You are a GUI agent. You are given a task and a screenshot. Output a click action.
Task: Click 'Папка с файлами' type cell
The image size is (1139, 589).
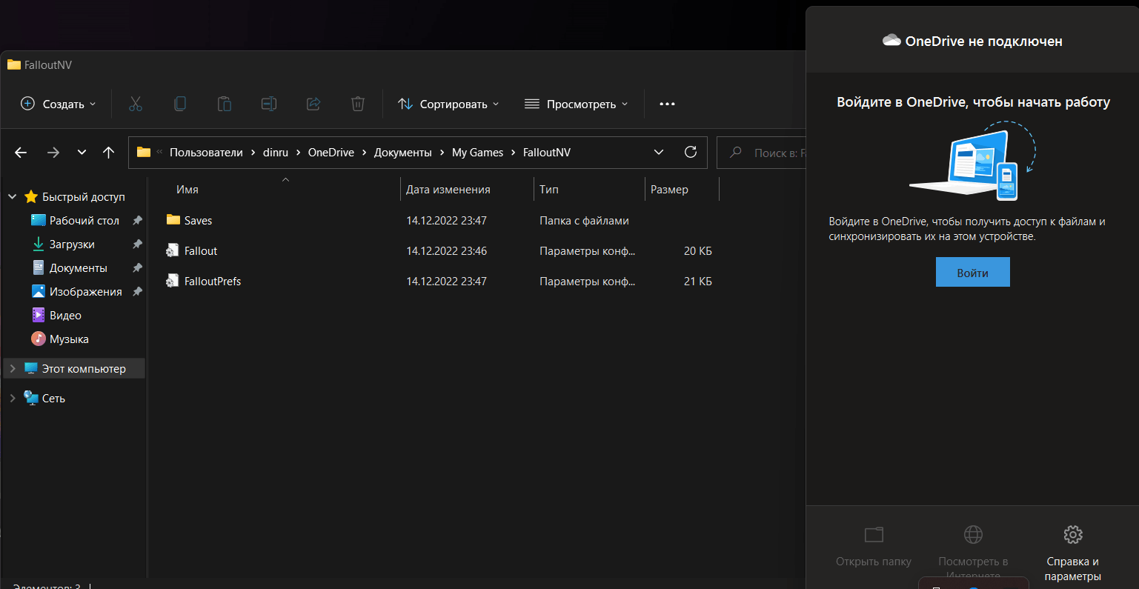[584, 221]
